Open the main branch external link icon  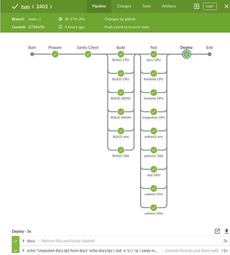(39, 19)
